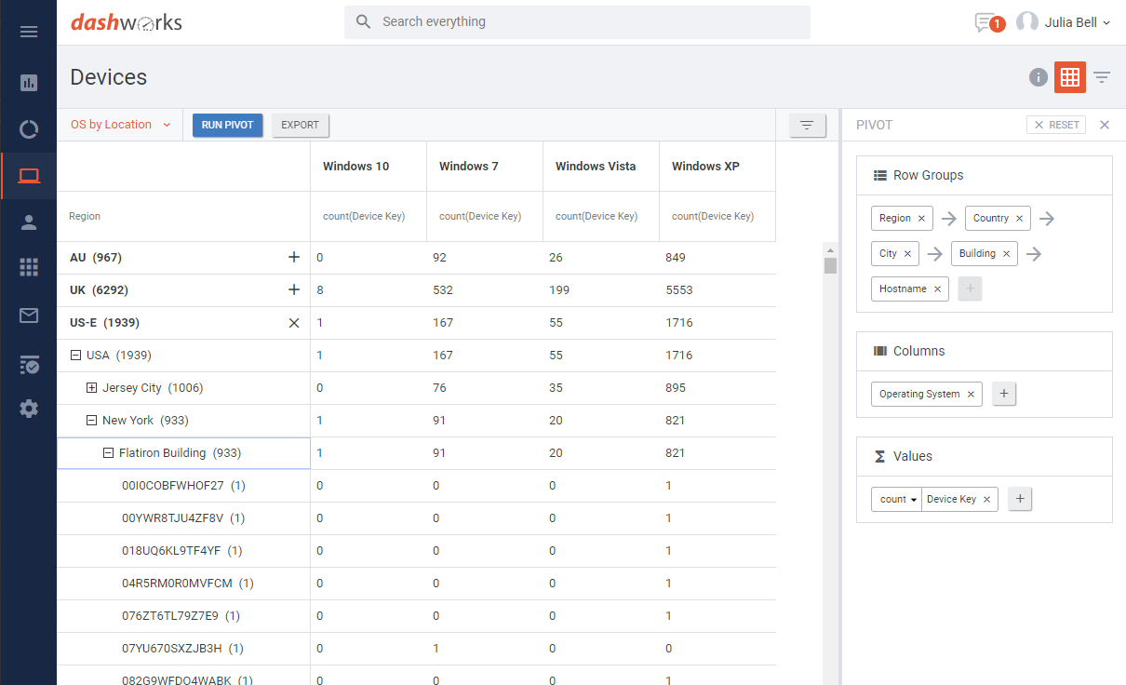Open the task checklist icon in sidebar
The width and height of the screenshot is (1126, 685).
(x=29, y=364)
